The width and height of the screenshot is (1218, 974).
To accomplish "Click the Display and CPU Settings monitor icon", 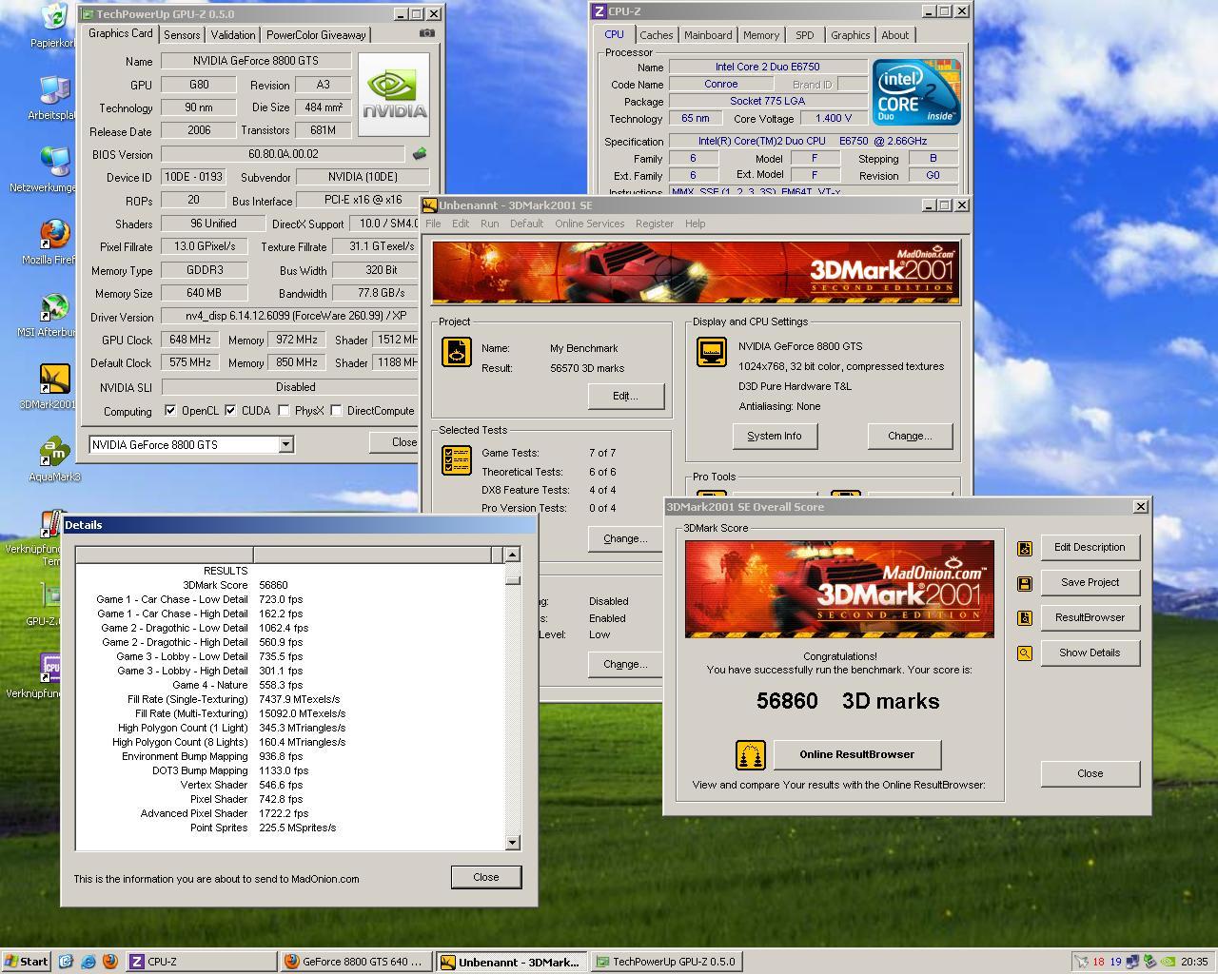I will (x=712, y=352).
